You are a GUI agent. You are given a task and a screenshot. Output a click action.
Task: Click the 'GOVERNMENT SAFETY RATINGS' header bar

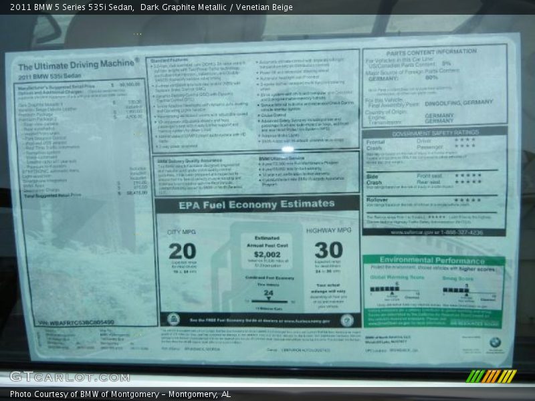pyautogui.click(x=435, y=132)
